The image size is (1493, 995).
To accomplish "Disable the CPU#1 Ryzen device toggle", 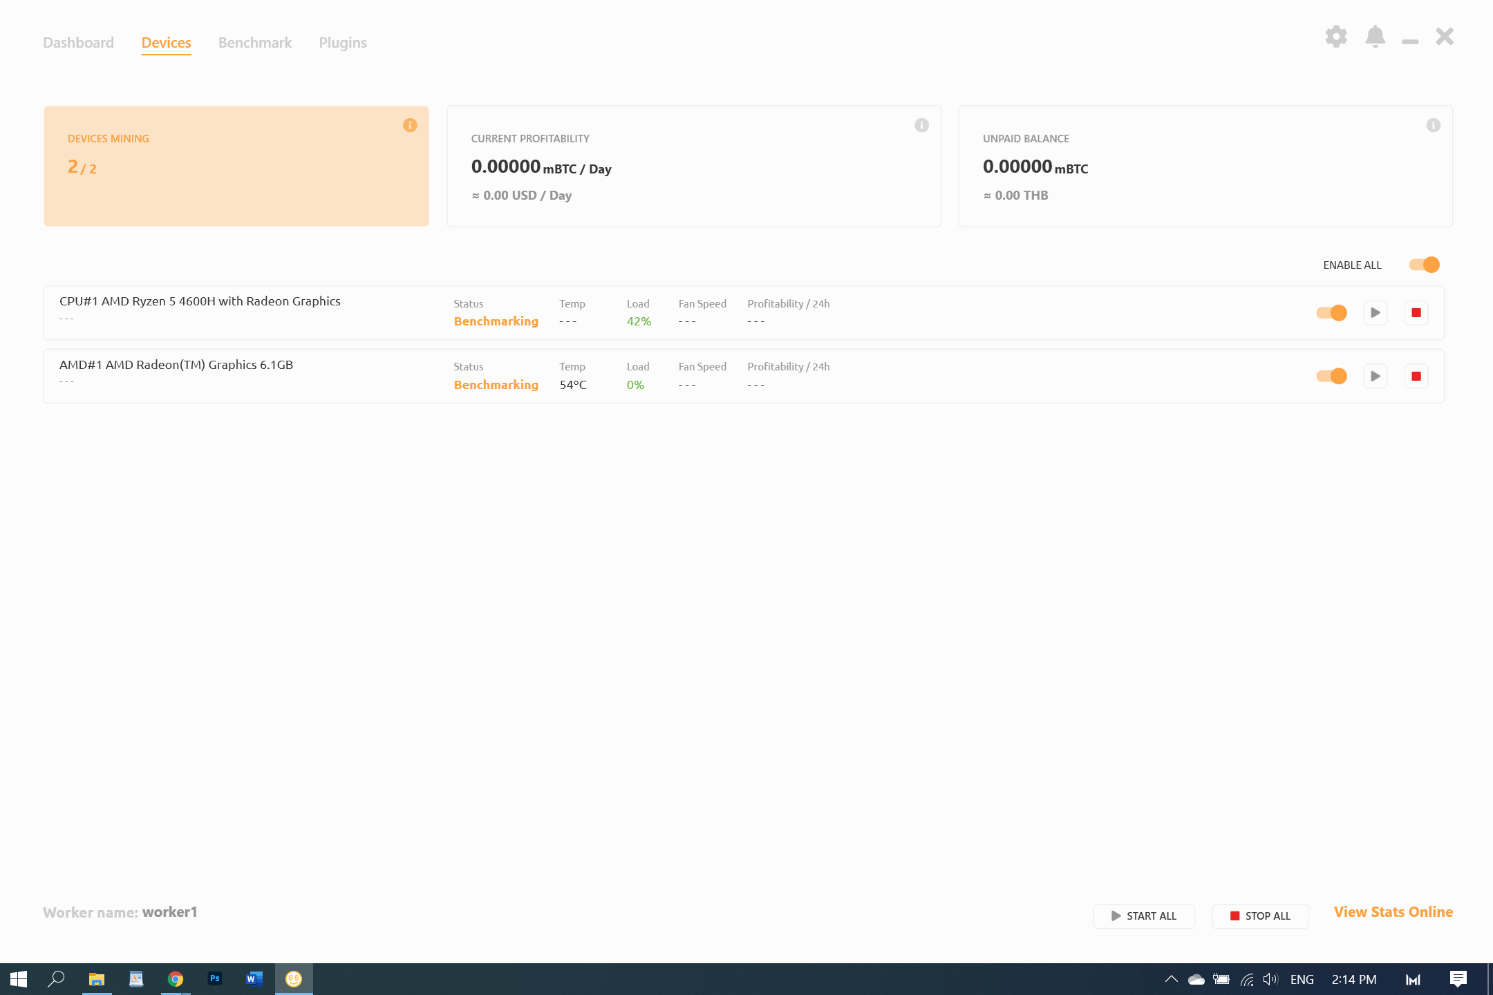I will pyautogui.click(x=1331, y=313).
